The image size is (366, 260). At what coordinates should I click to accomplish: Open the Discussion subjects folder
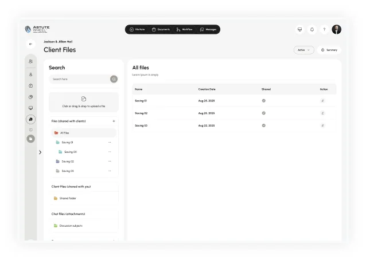pos(68,226)
